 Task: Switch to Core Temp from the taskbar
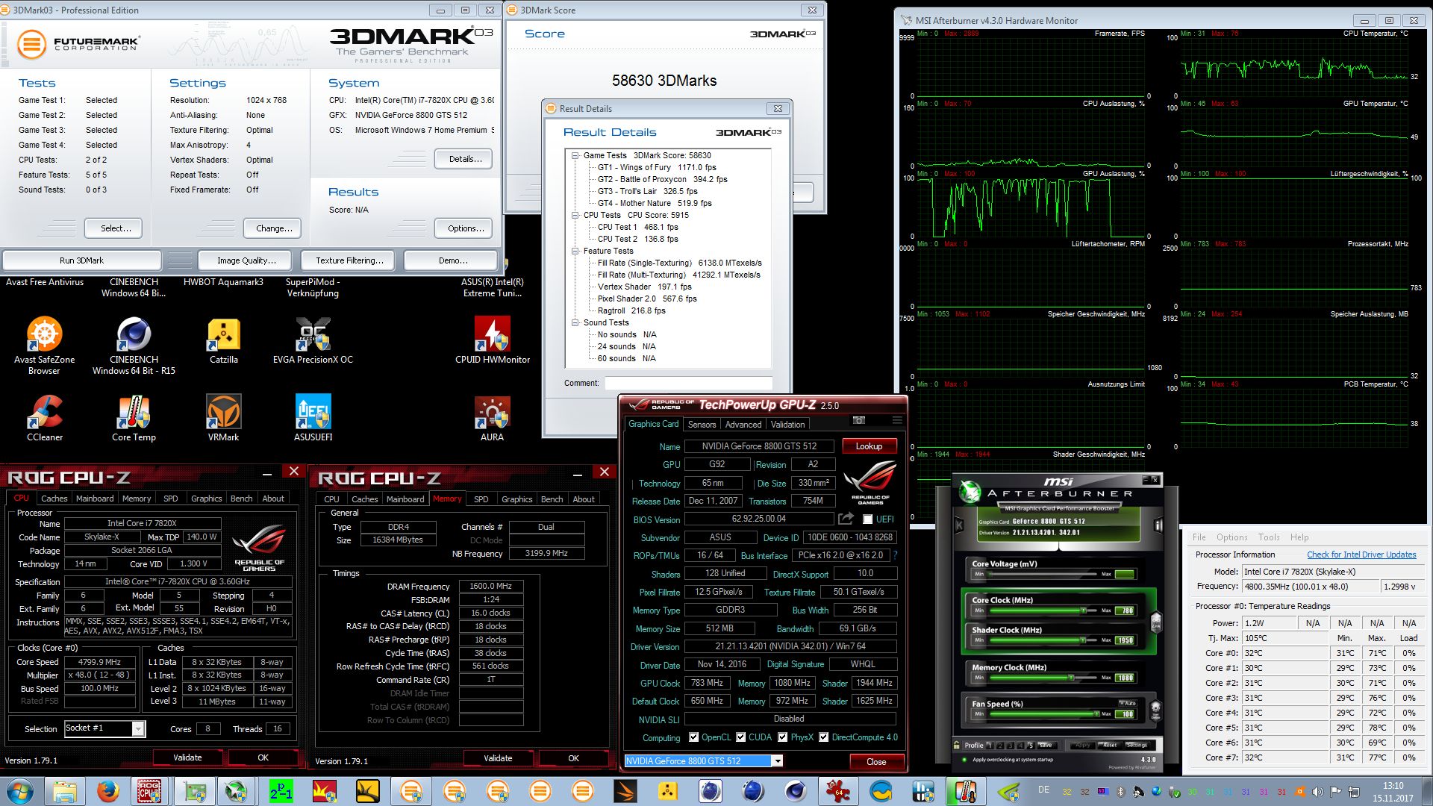click(965, 791)
